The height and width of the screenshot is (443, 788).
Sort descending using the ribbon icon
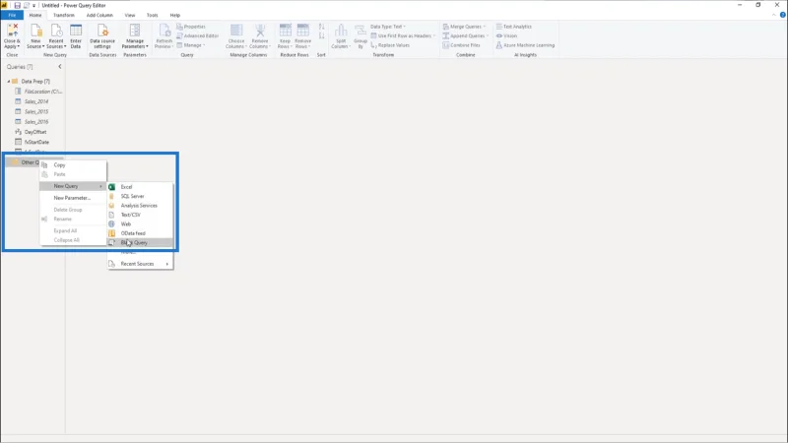[x=322, y=35]
